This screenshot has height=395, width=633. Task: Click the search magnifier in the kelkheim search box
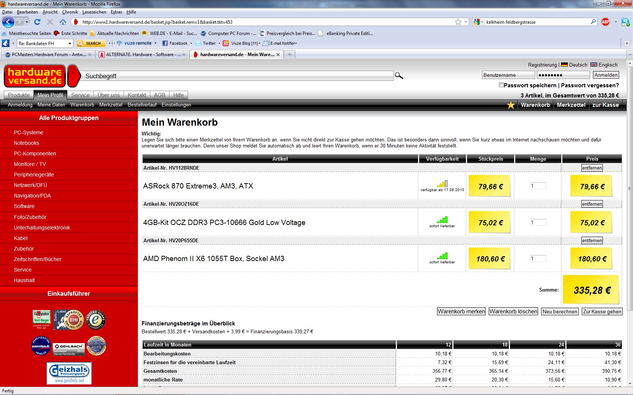coord(593,22)
